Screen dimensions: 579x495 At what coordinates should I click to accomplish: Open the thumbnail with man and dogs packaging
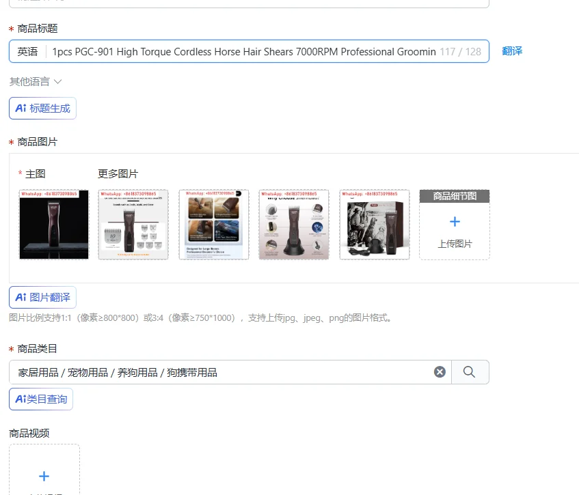point(375,225)
